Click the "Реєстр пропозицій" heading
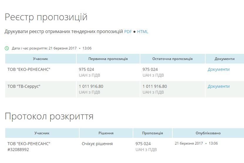This screenshot has width=244, height=163. point(46,17)
